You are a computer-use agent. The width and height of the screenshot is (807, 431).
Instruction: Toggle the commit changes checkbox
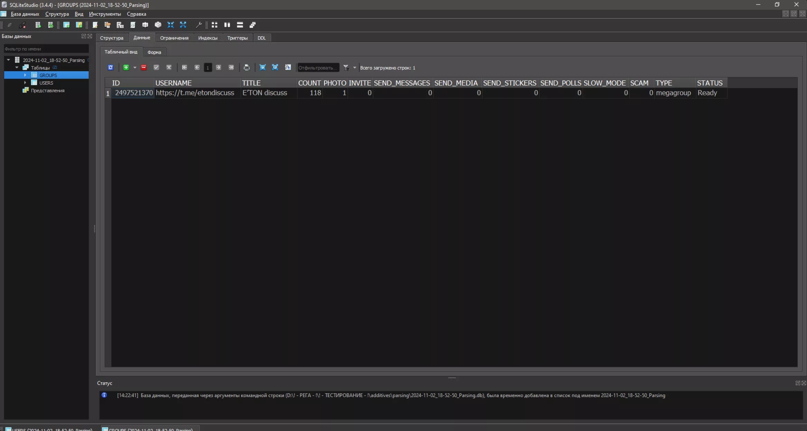click(x=156, y=68)
